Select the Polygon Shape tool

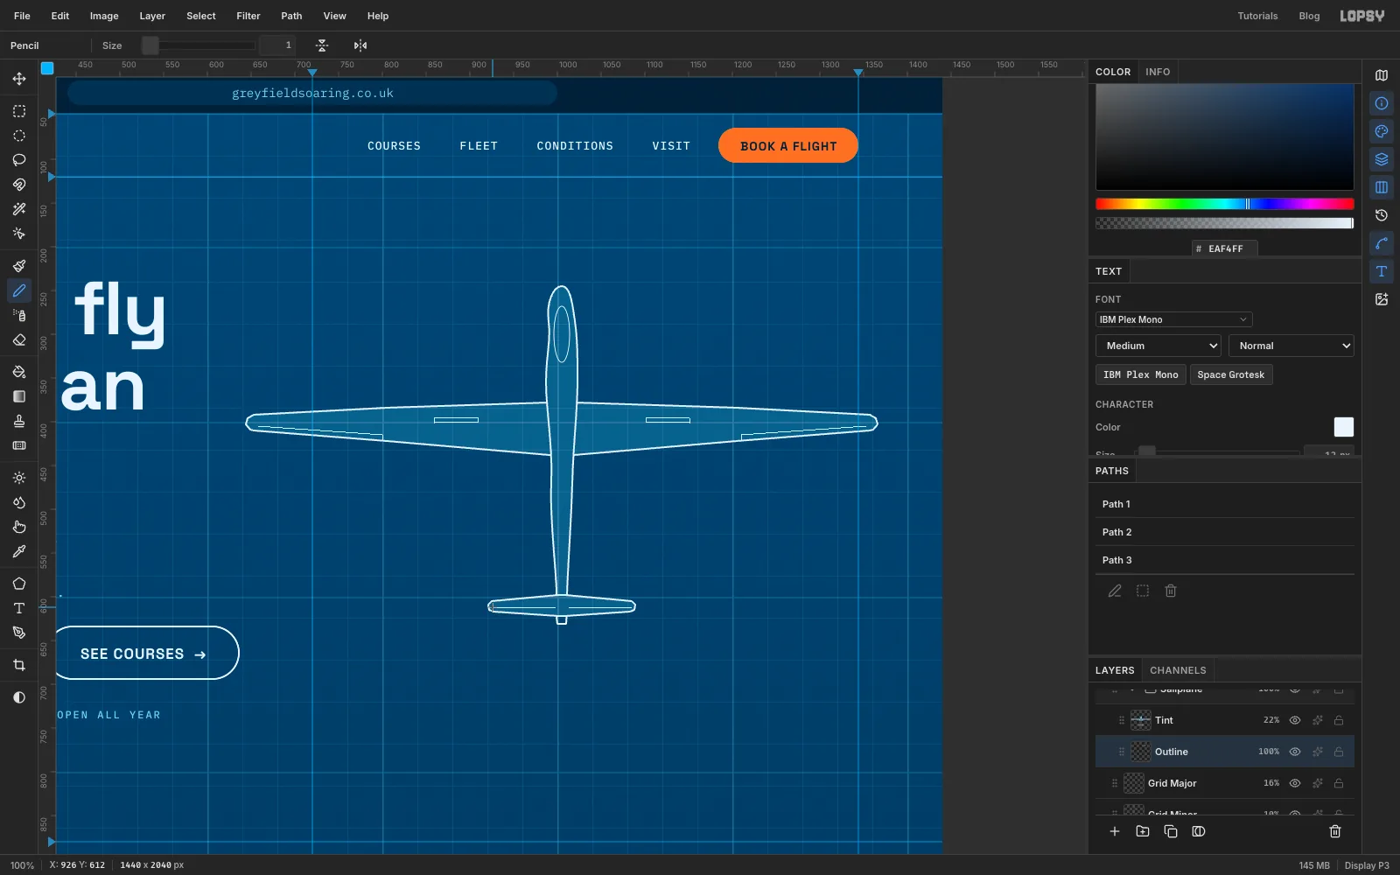18,584
